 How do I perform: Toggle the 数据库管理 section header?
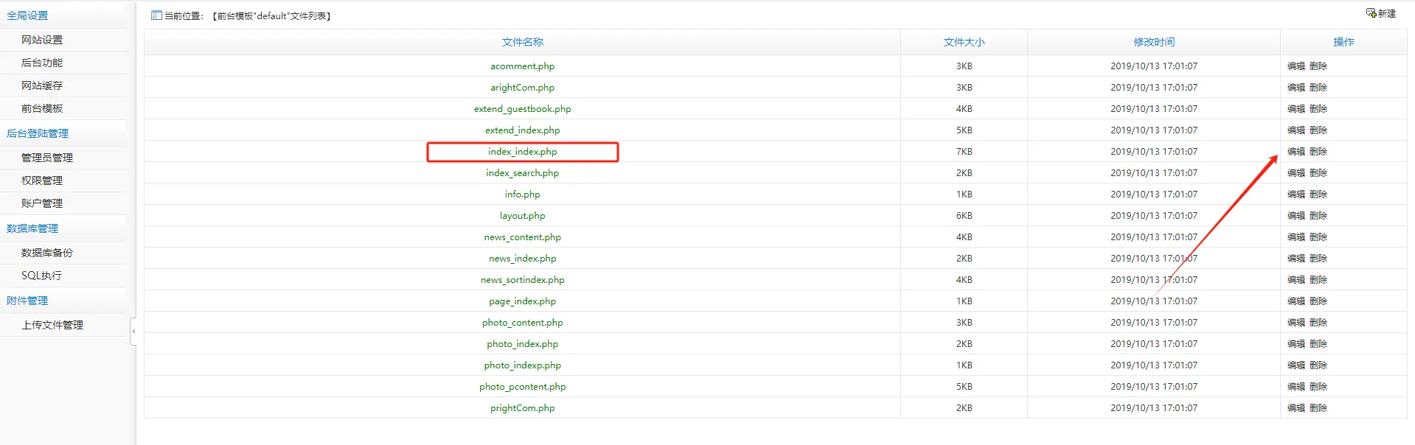coord(32,228)
